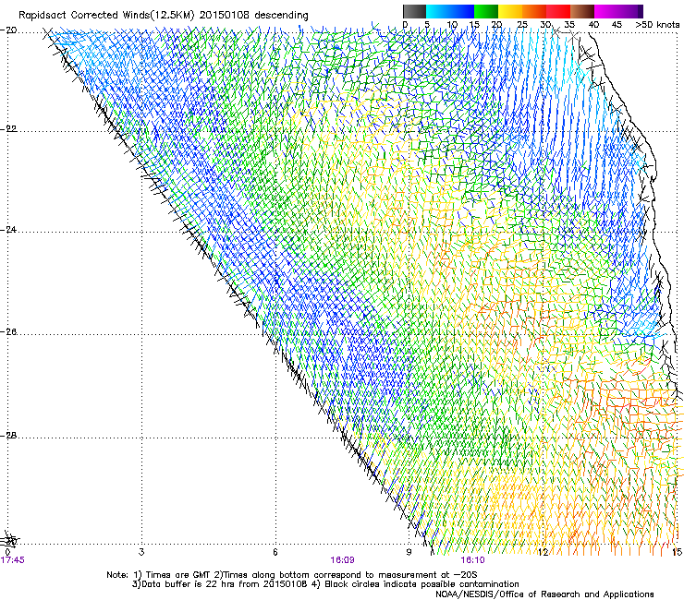Click the plot title 'Rapidscat Corrected Winds(12.5KM)'
Screen dimensions: 684x600
click(x=106, y=15)
